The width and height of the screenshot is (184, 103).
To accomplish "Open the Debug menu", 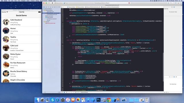I will point(37,1).
